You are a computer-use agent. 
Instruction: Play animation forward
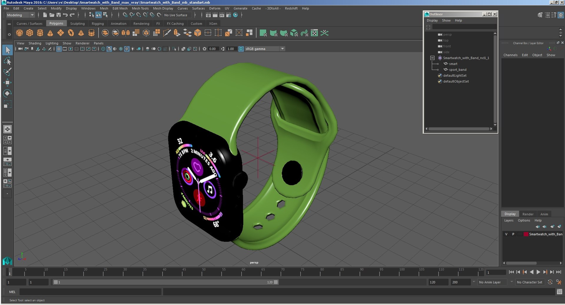(538, 272)
